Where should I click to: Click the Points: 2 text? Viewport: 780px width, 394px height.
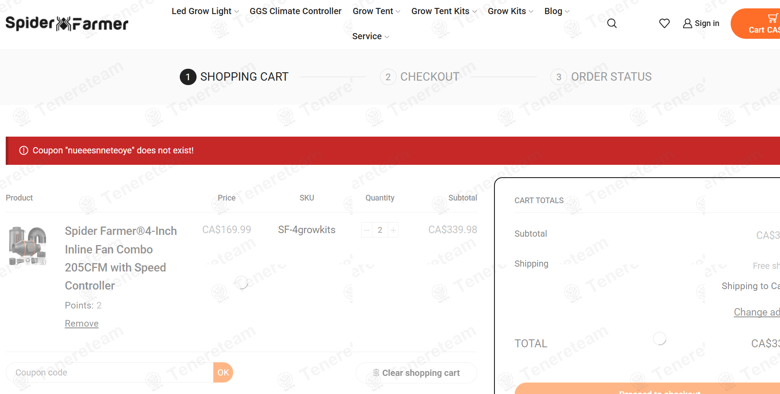click(83, 305)
